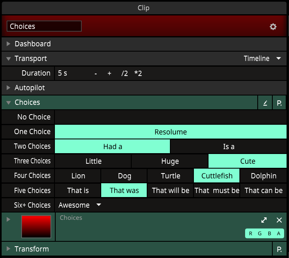This screenshot has height=258, width=289.
Task: Pick Turtle in Four Choices
Action: pos(170,176)
